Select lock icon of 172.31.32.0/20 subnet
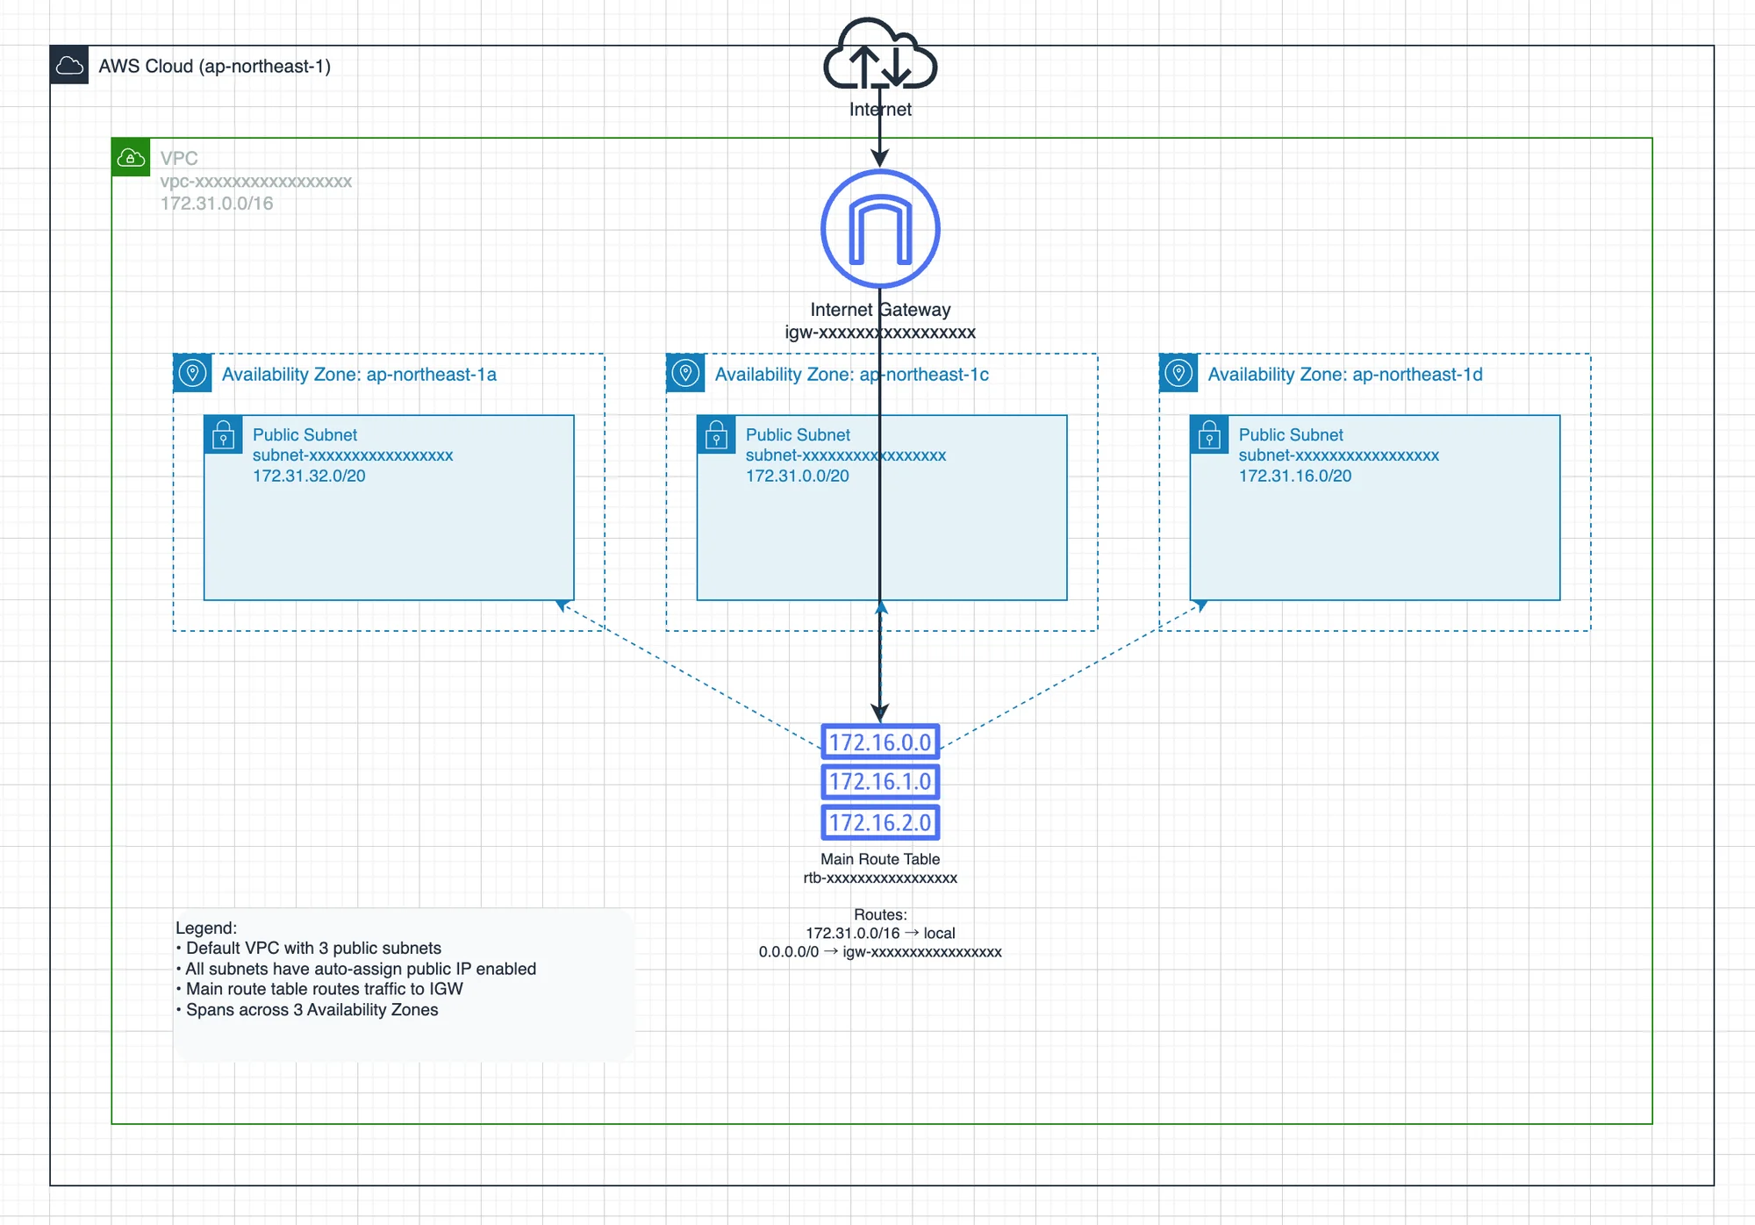 223,434
